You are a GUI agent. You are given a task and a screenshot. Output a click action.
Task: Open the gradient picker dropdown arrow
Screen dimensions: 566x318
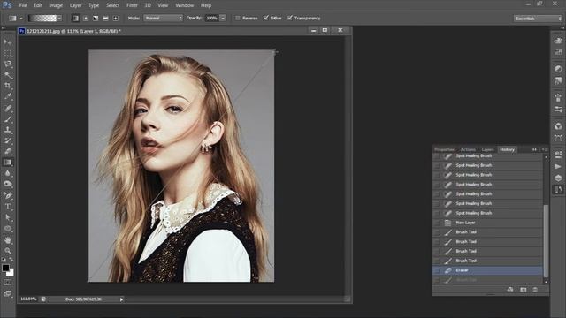[x=59, y=18]
